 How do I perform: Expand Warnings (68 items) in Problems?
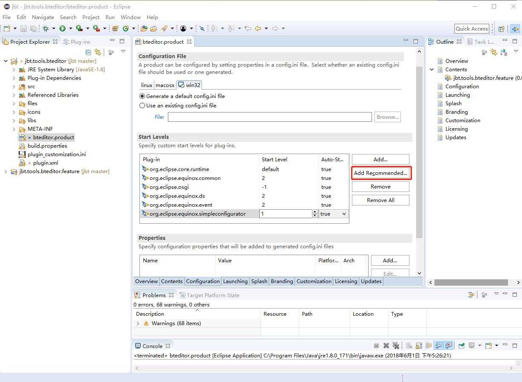point(138,323)
